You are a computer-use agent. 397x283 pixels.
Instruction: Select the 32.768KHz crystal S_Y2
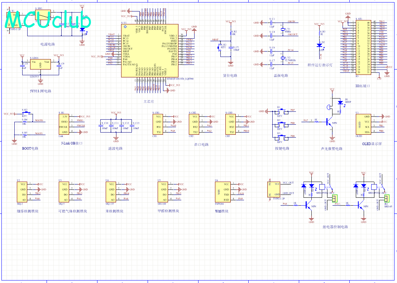(x=283, y=58)
